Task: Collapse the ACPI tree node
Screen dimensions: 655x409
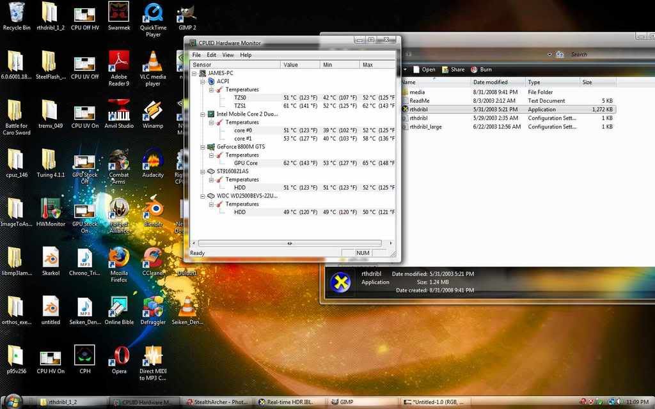Action: (x=203, y=81)
